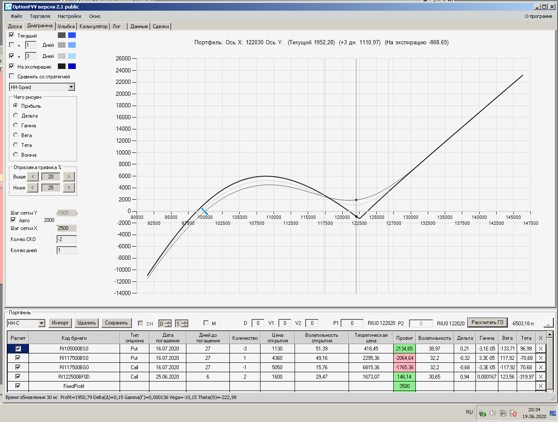Switch to the Доска tab
Screen dimensions: 558x422
(x=15, y=26)
